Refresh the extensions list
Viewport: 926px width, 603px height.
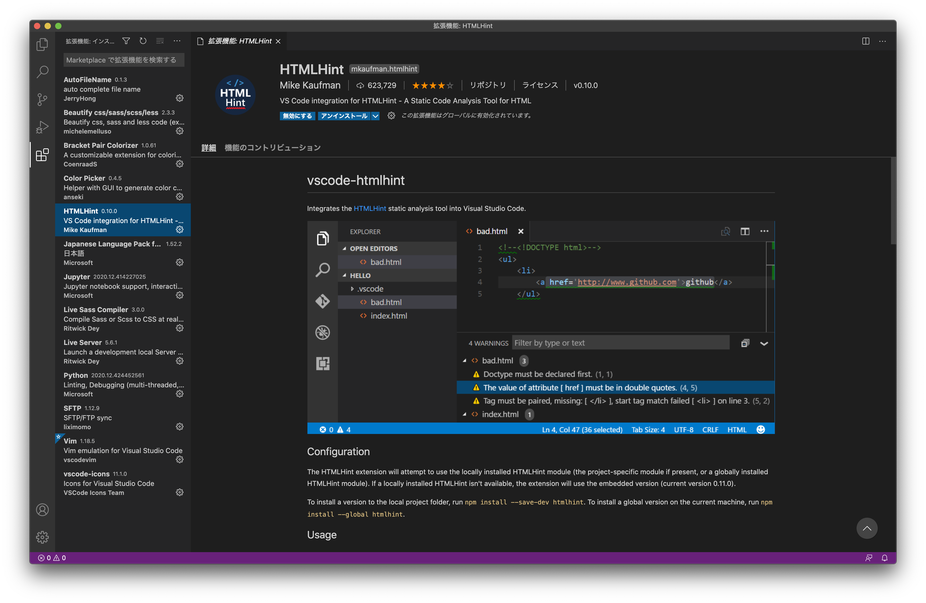143,41
